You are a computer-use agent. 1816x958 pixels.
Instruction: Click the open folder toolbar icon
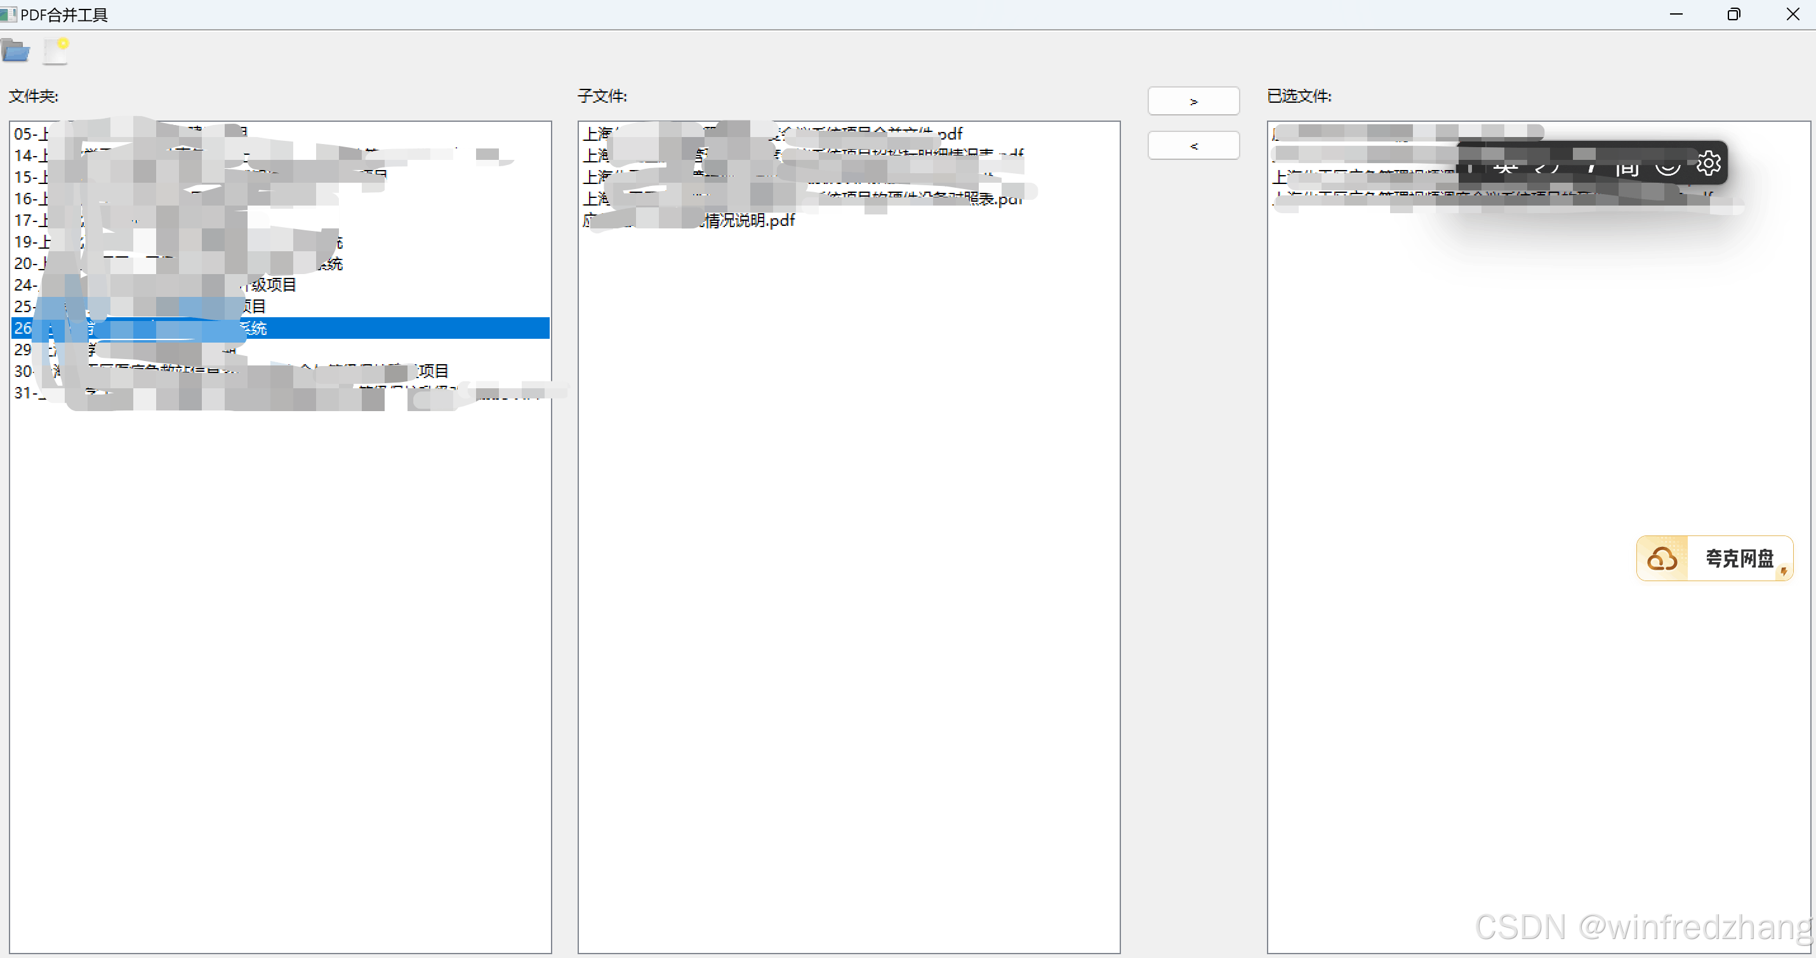(x=15, y=51)
